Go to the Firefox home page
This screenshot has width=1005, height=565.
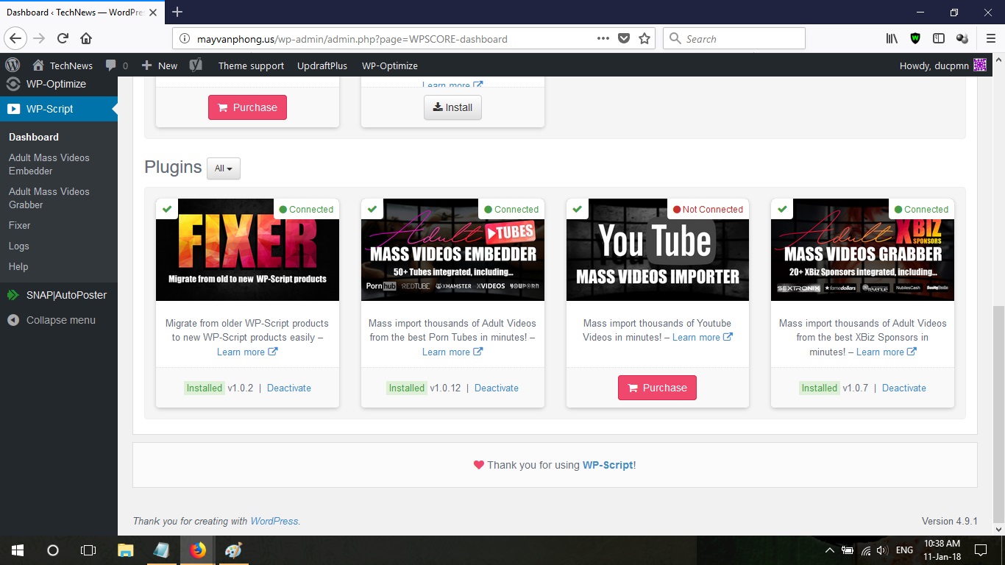point(86,38)
